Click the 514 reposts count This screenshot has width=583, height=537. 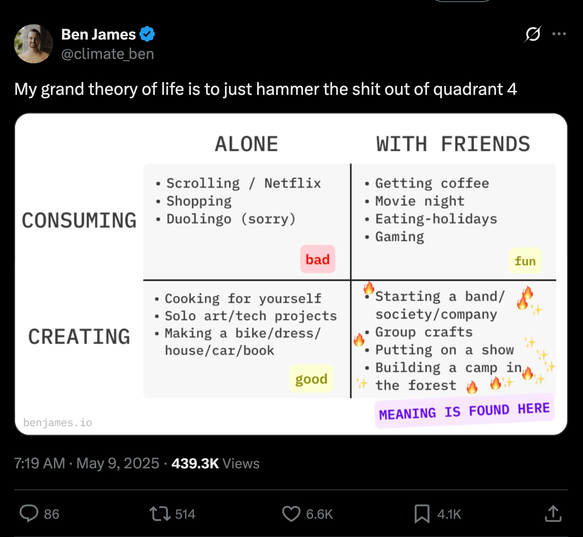coord(185,514)
